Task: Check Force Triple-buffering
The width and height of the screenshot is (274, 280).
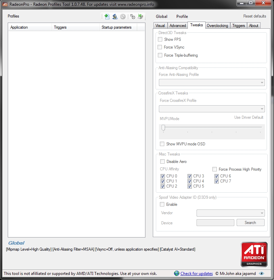Action: point(160,55)
